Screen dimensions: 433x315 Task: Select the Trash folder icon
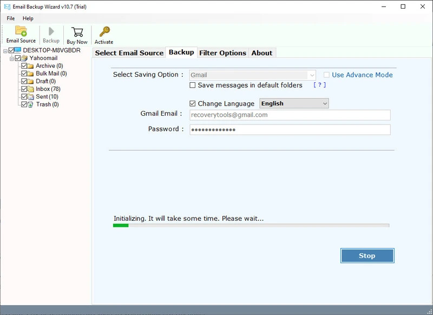pyautogui.click(x=31, y=104)
